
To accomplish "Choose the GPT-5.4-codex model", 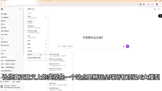I will click(x=37, y=32).
